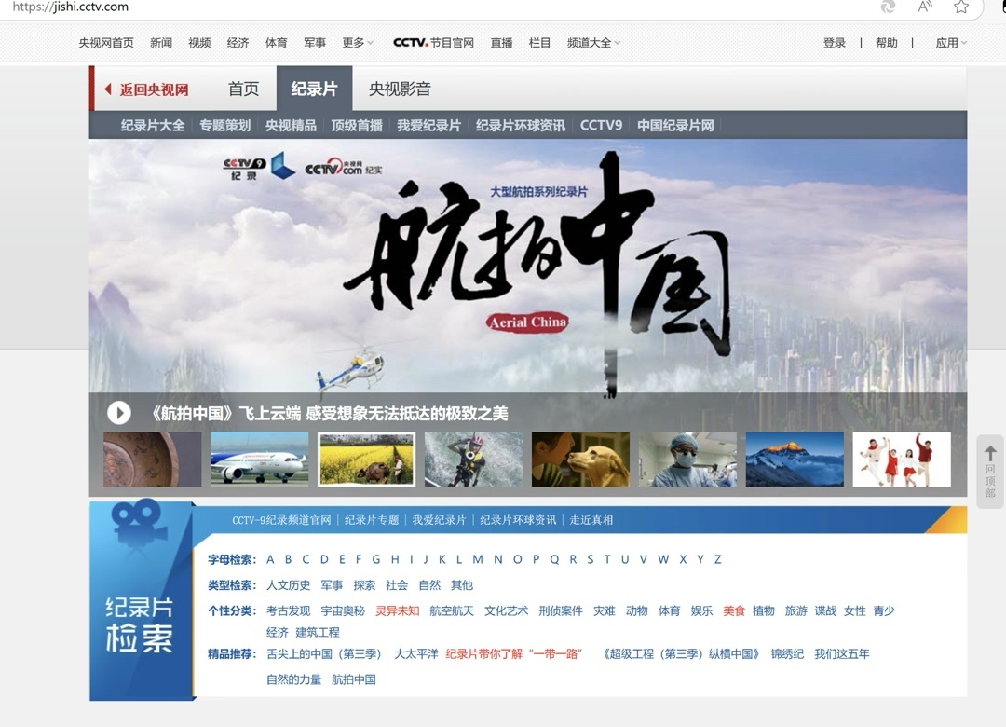Open 我们这五年 recommendation

point(842,653)
